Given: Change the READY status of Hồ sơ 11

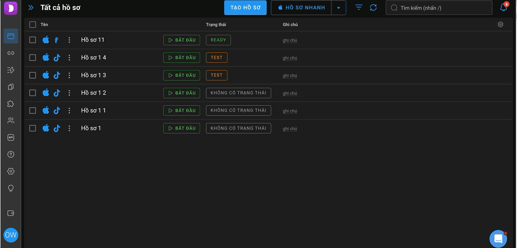Looking at the screenshot, I should coord(218,40).
